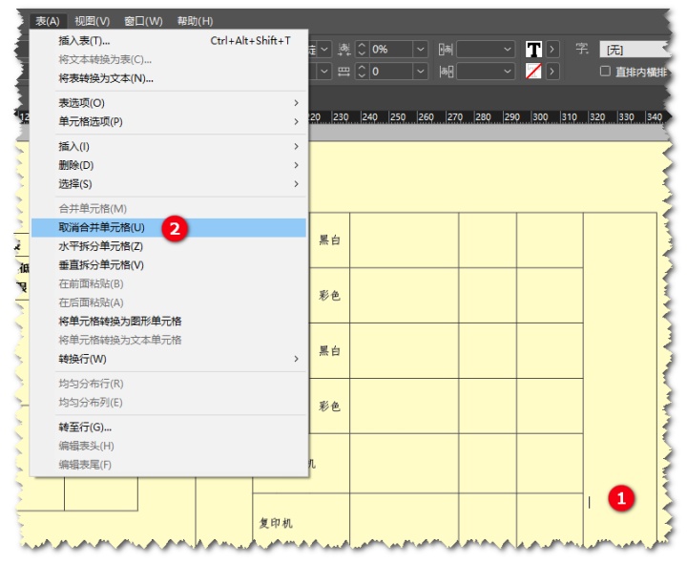Click the text fill color T swatch

click(x=533, y=49)
